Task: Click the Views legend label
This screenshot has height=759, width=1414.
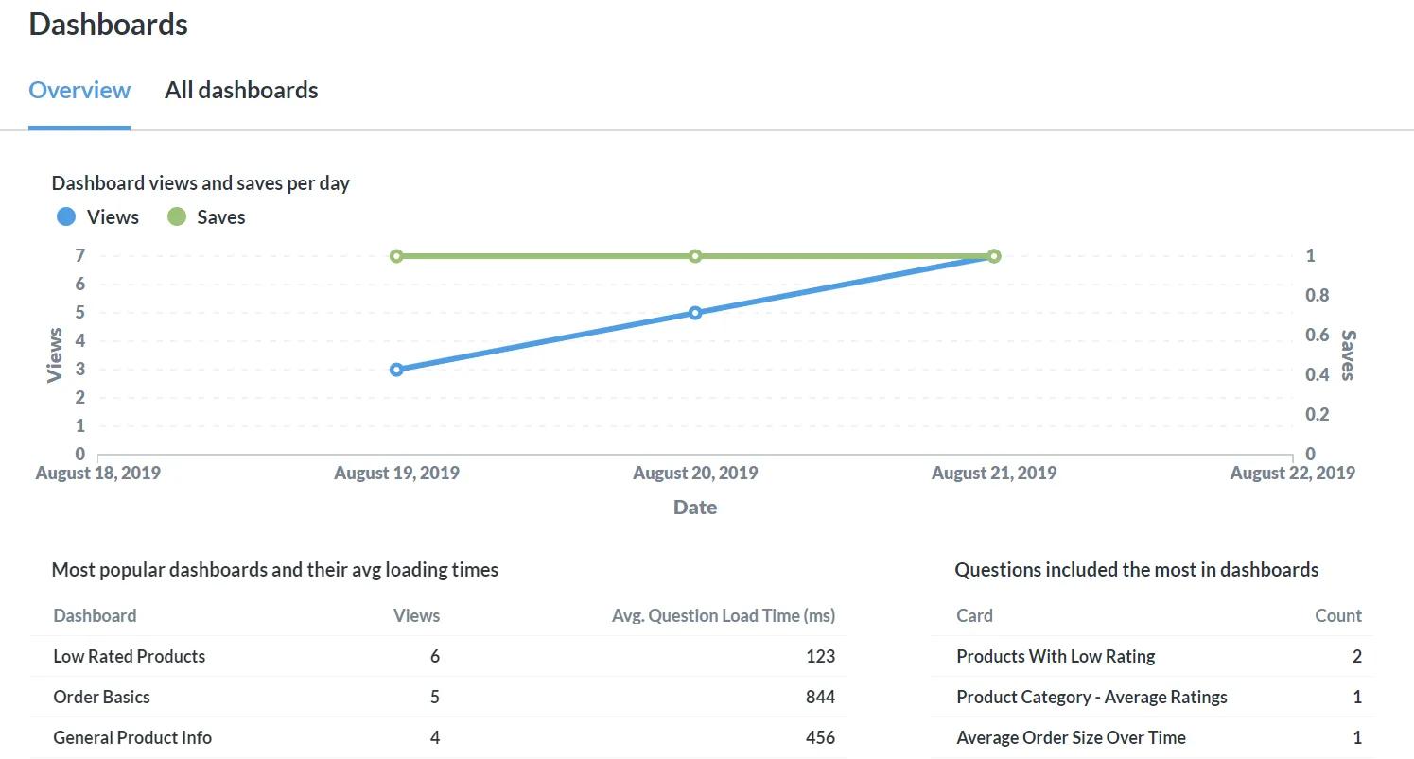Action: [x=113, y=217]
